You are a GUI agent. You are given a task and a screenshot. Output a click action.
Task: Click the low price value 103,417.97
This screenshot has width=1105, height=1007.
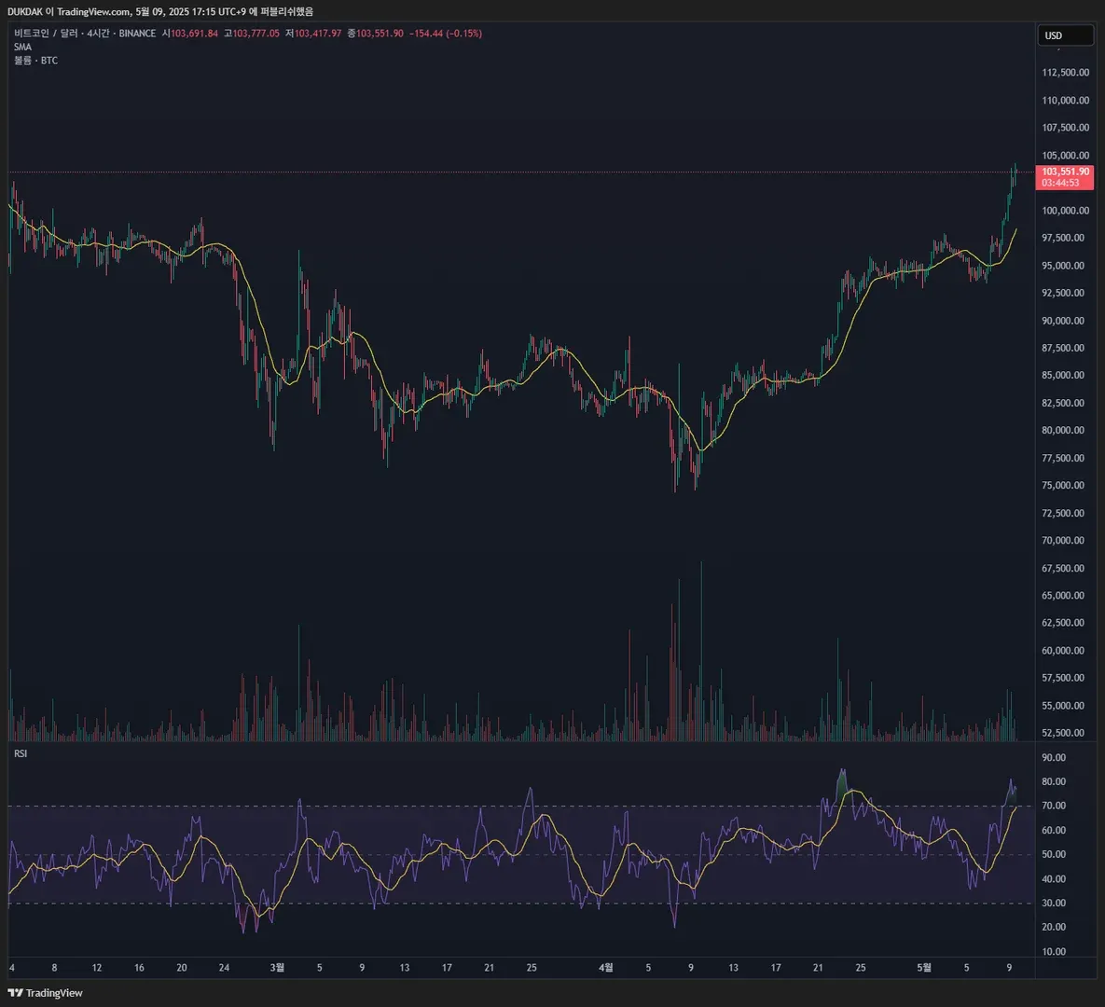pyautogui.click(x=318, y=34)
